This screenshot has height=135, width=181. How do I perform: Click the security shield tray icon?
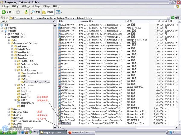pos(170,133)
